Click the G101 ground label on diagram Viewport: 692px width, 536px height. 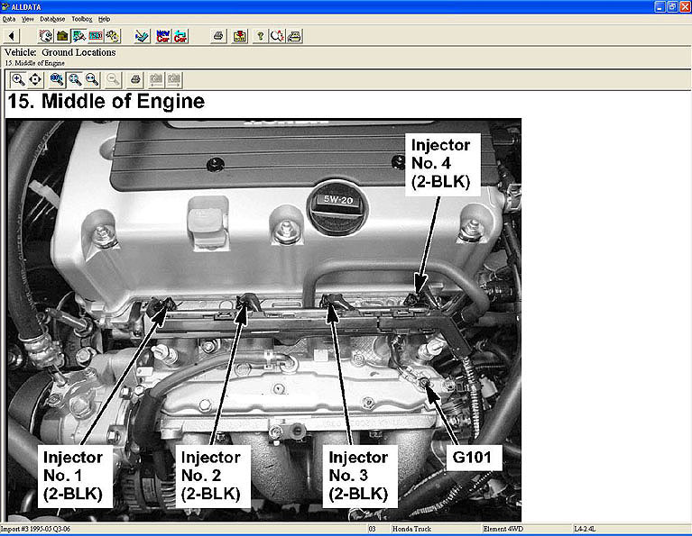tap(475, 457)
